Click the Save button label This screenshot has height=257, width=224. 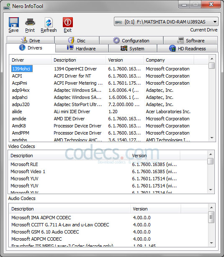click(x=13, y=30)
